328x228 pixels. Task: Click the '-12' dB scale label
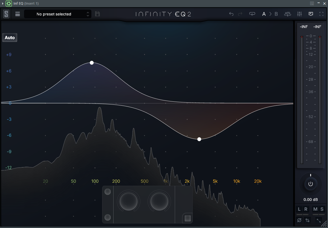[x=8, y=168]
